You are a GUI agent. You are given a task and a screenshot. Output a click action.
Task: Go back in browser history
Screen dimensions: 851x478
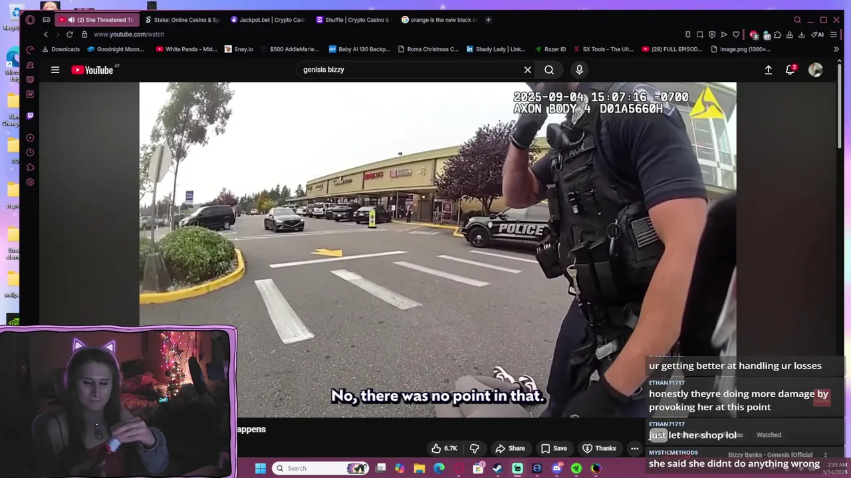coord(46,35)
